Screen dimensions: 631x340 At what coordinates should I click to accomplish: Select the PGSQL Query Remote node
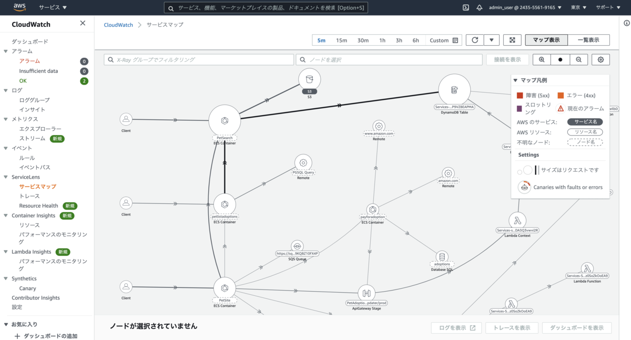(x=303, y=162)
